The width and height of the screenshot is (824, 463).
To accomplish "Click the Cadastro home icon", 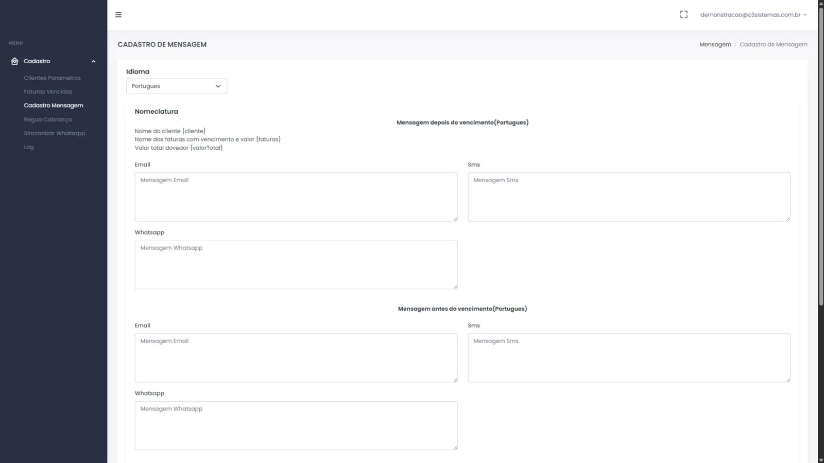I will [x=14, y=61].
